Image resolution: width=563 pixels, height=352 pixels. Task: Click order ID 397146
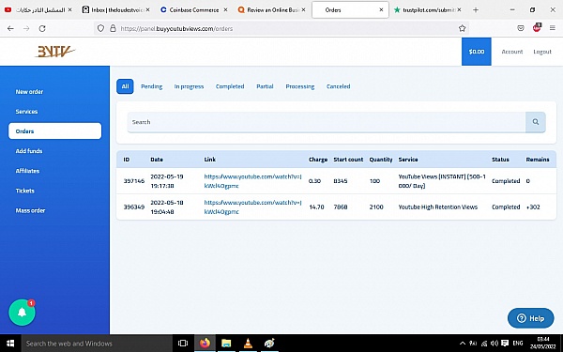[134, 181]
